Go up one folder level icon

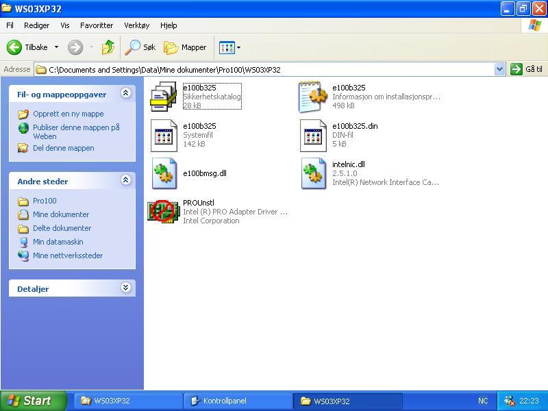coord(108,47)
